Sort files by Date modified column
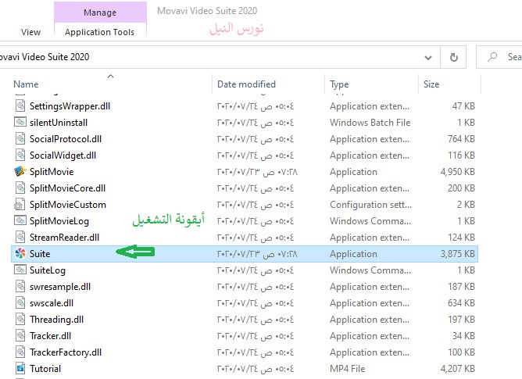522x379 pixels. pos(248,84)
